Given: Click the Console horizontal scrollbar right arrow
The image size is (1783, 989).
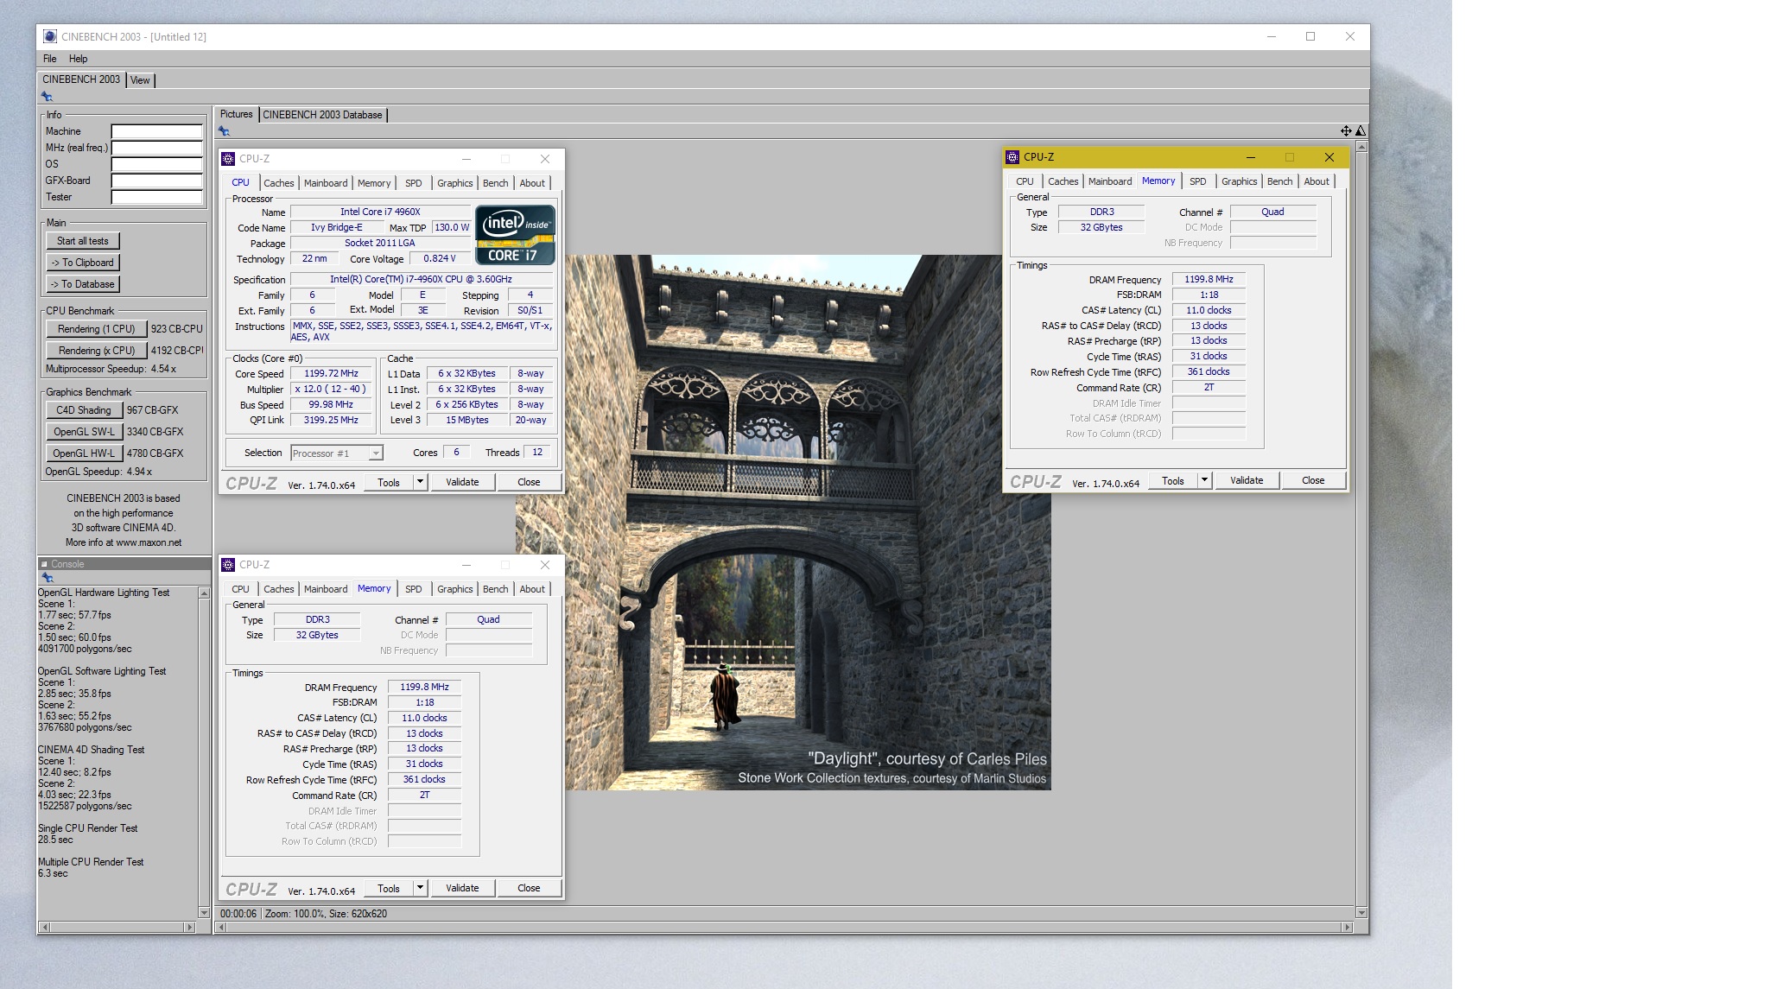Looking at the screenshot, I should [189, 927].
